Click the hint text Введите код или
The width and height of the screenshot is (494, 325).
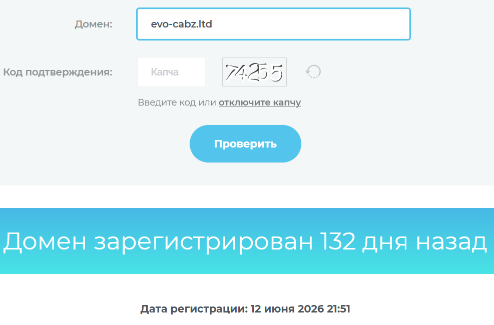pos(177,102)
